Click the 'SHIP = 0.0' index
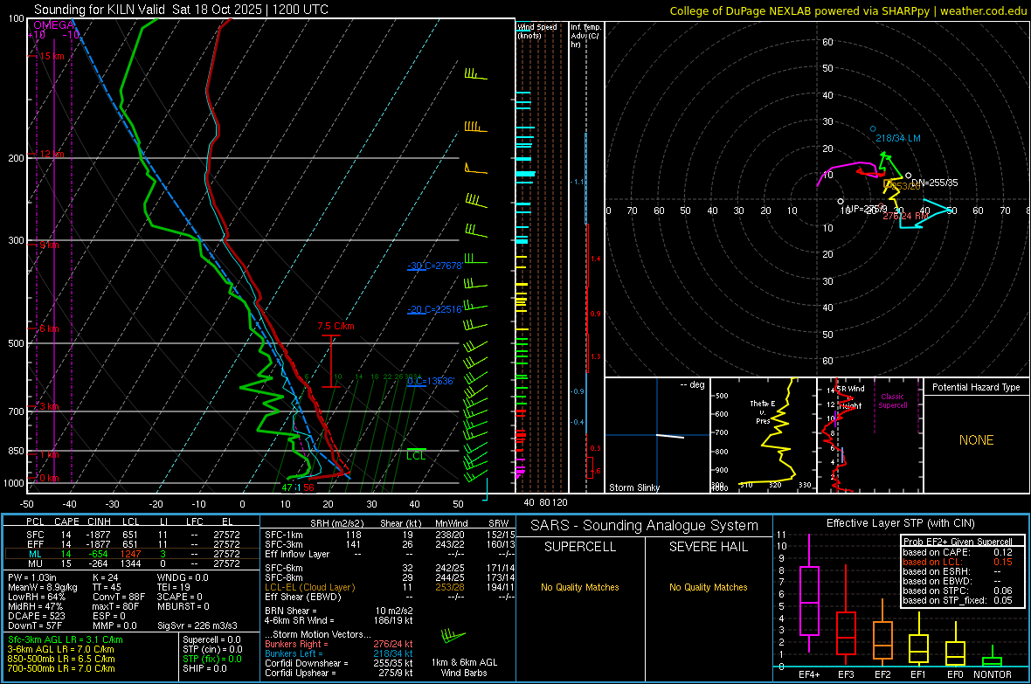 click(x=204, y=668)
